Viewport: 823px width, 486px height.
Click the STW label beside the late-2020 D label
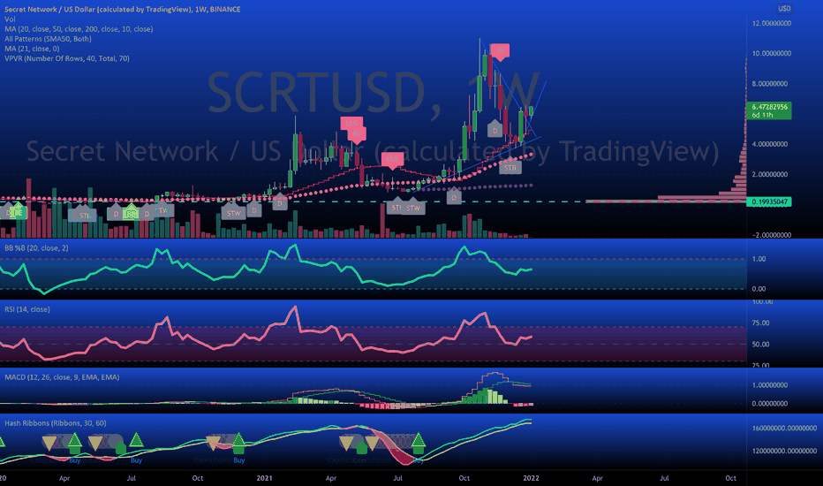pyautogui.click(x=234, y=213)
